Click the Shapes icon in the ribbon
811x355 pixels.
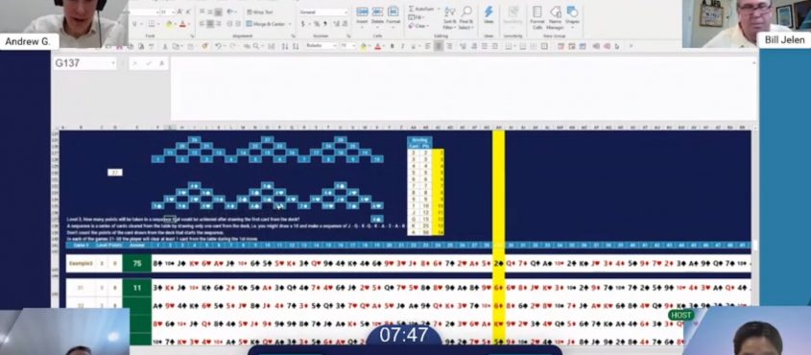click(x=572, y=15)
